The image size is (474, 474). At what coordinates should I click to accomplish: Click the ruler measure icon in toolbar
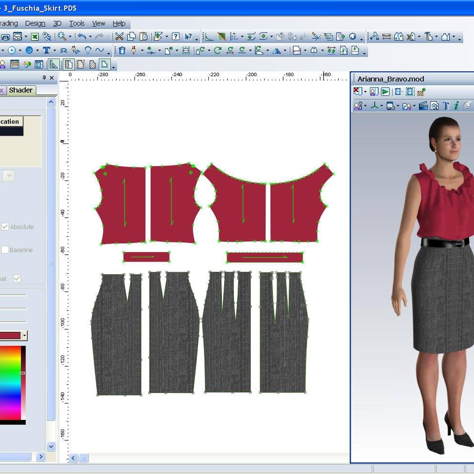(x=386, y=37)
